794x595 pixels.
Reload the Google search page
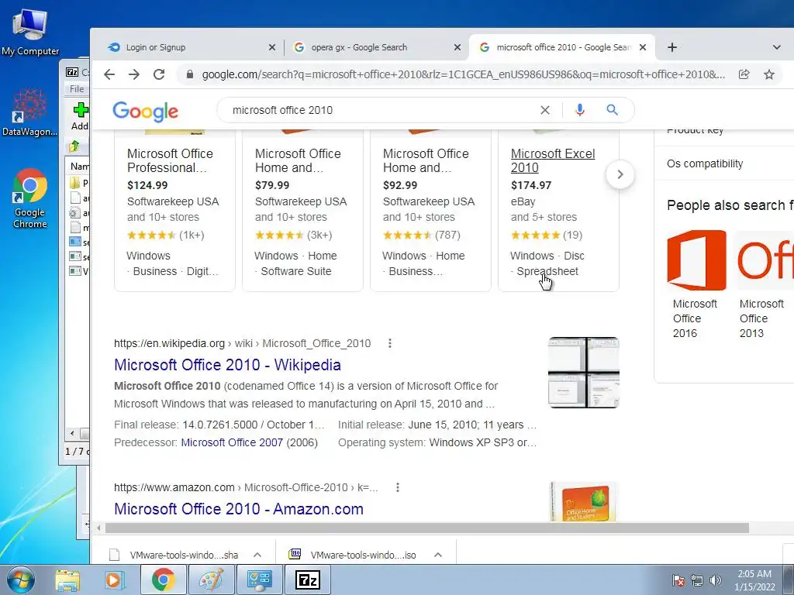159,74
